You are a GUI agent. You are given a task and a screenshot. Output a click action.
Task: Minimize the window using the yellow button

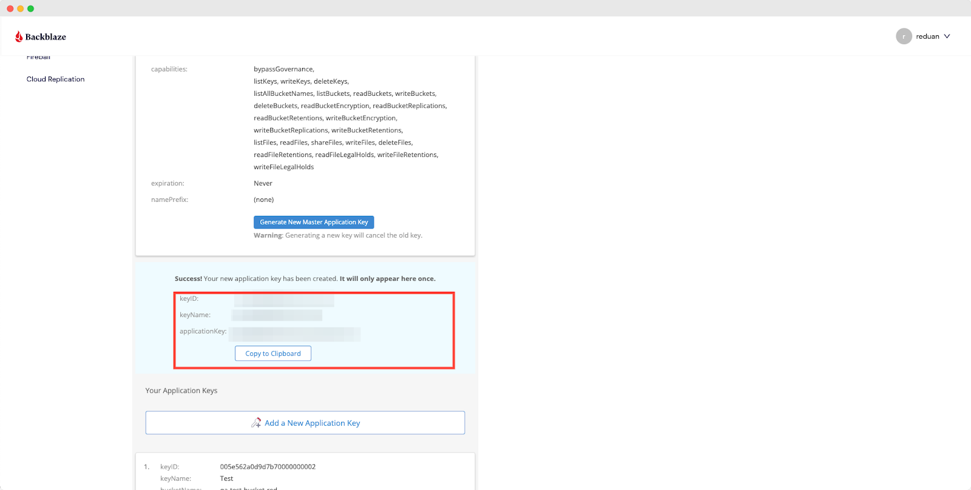[x=21, y=8]
